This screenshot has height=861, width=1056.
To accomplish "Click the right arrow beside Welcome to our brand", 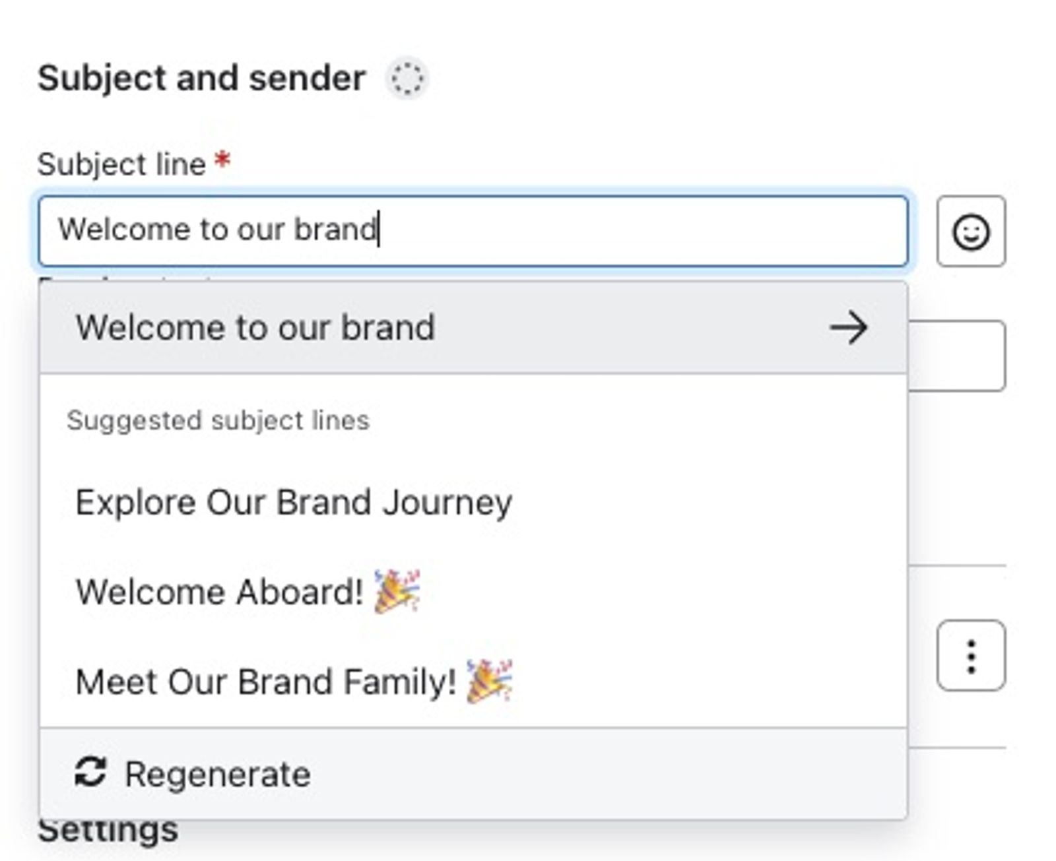I will pyautogui.click(x=848, y=327).
